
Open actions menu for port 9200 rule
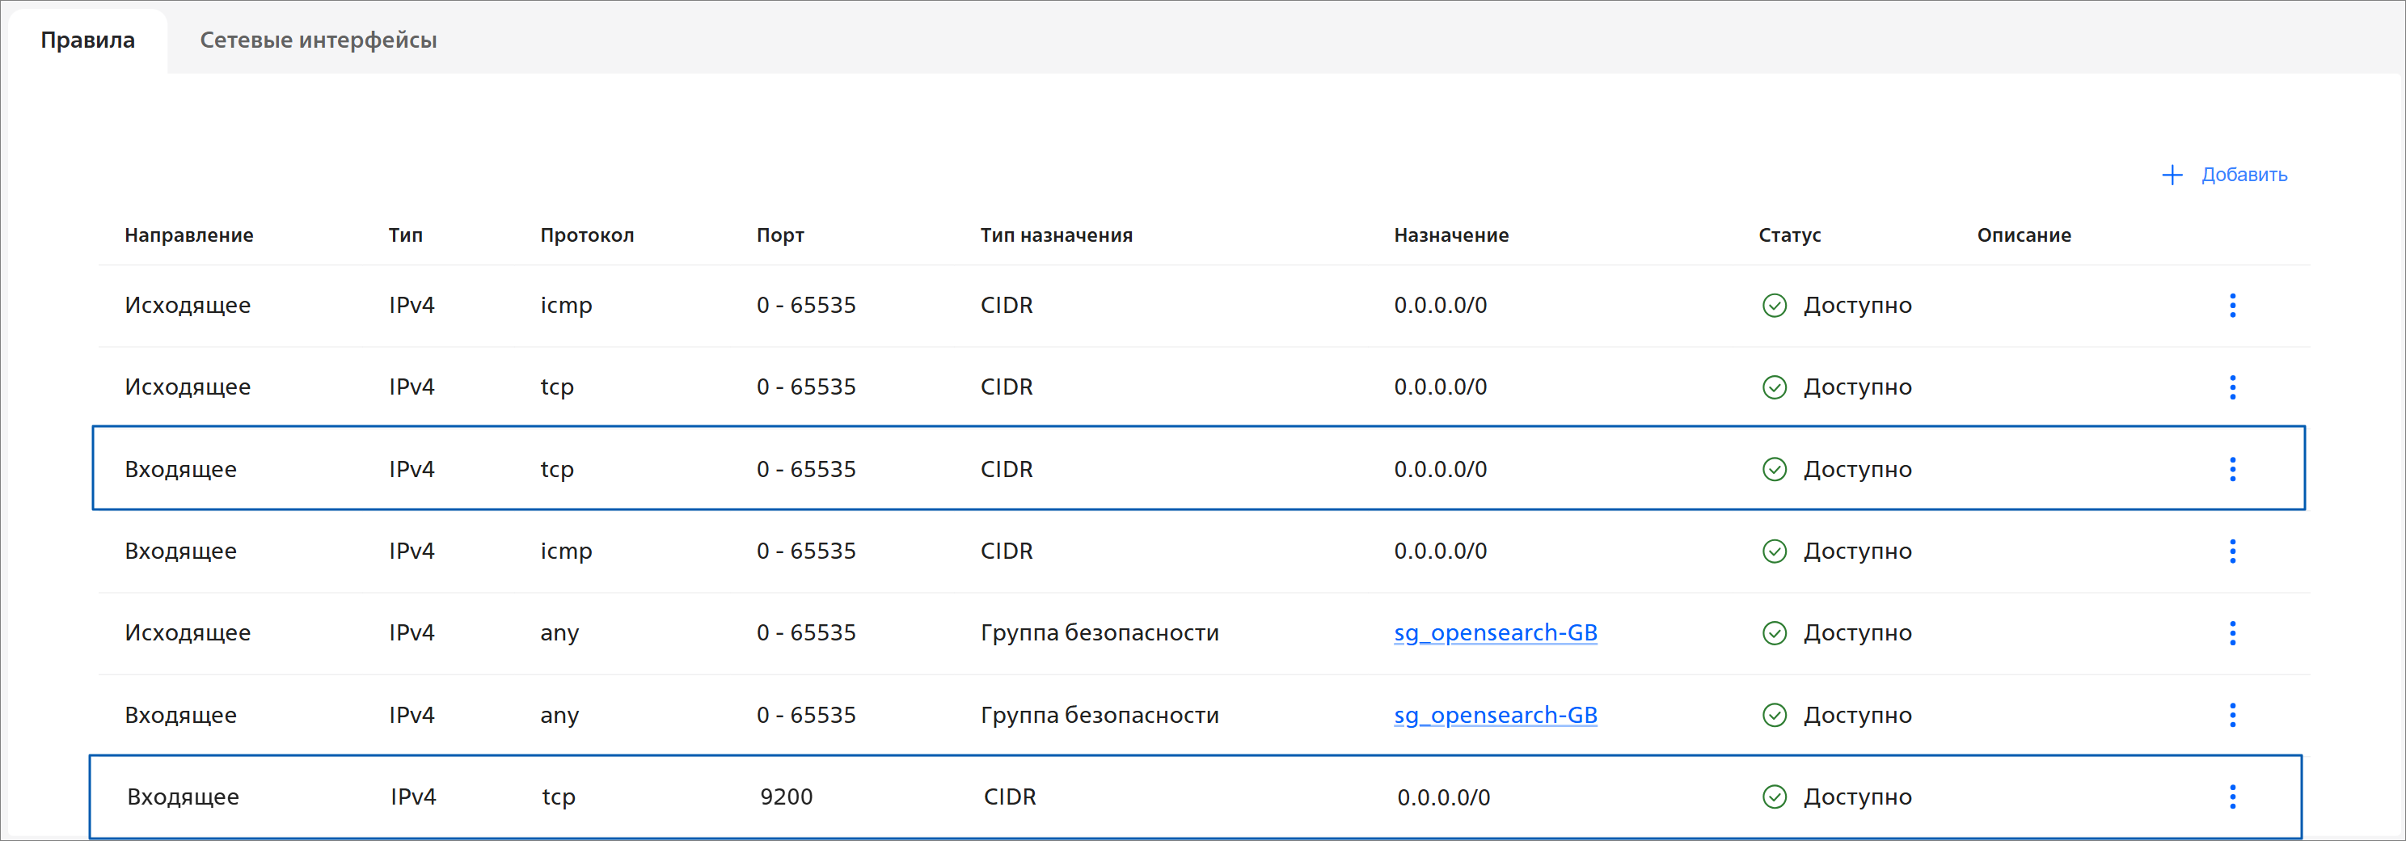[2232, 797]
